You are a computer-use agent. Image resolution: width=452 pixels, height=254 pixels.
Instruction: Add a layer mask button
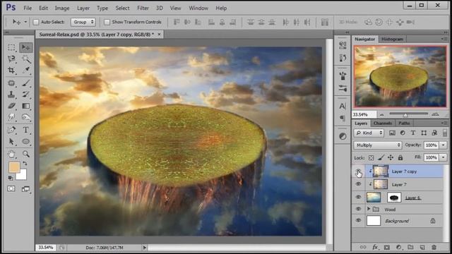386,247
